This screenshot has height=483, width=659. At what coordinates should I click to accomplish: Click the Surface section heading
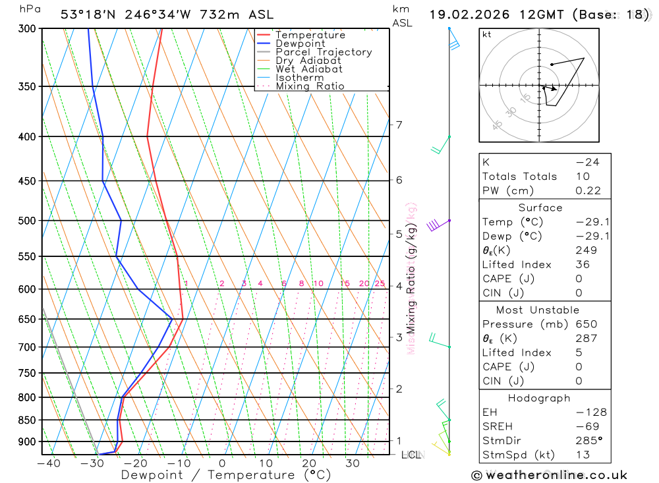pyautogui.click(x=540, y=208)
